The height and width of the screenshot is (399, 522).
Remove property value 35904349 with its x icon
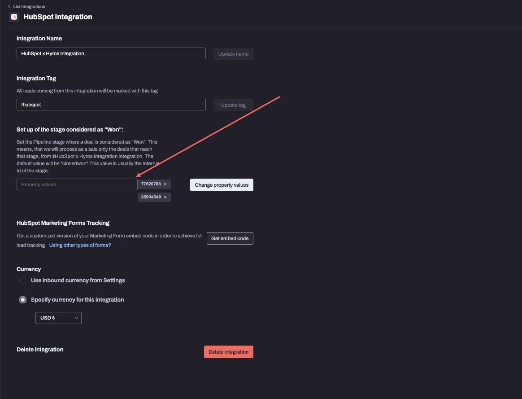click(x=165, y=197)
